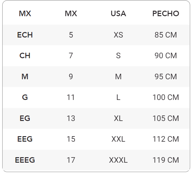Select the EEG size label
This screenshot has width=195, height=174.
(25, 139)
